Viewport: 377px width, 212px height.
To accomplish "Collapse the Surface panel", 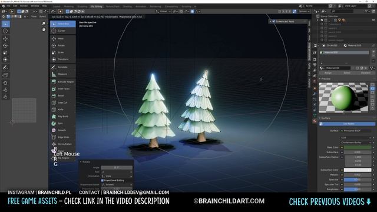I will [320, 118].
